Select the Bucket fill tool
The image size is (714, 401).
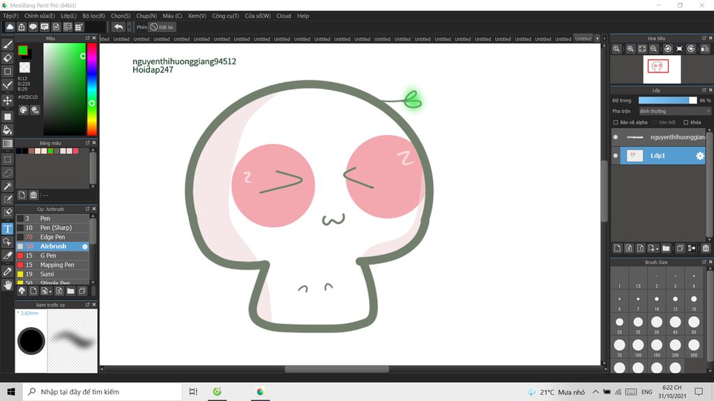pyautogui.click(x=7, y=130)
